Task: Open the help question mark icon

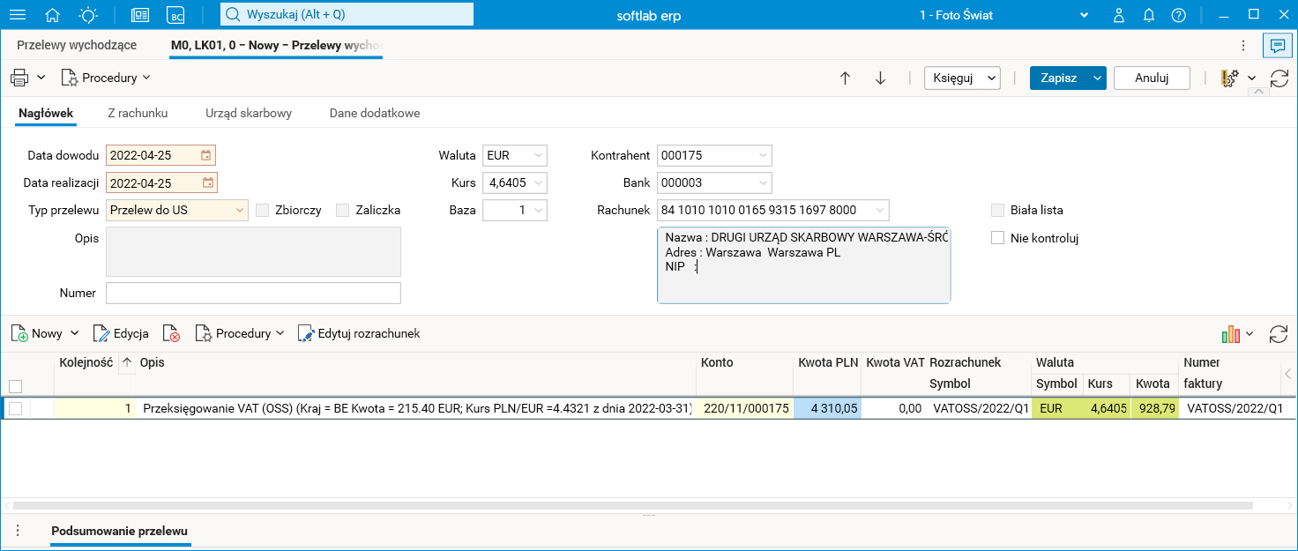Action: coord(1178,15)
